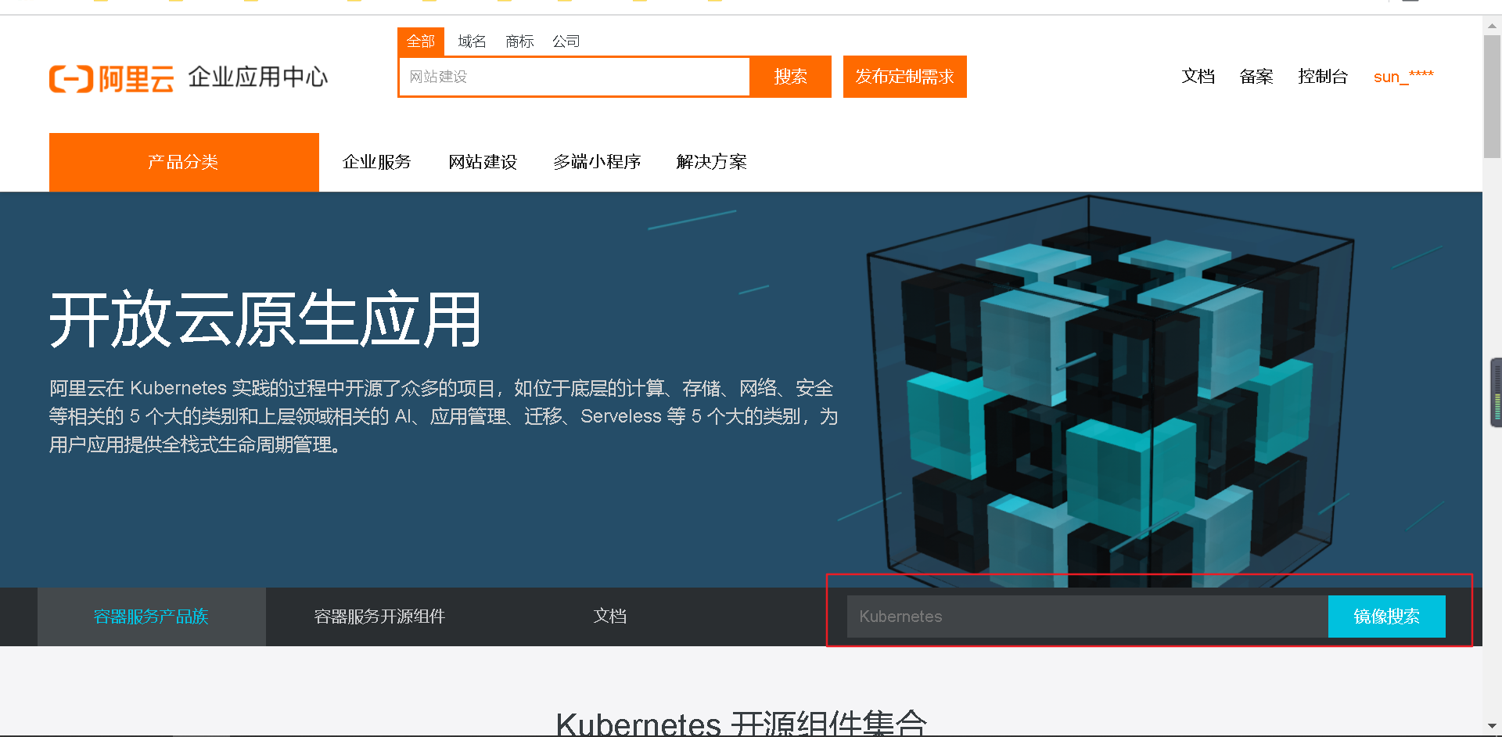Open the 解决方案 nav item
1502x737 pixels.
pos(711,162)
